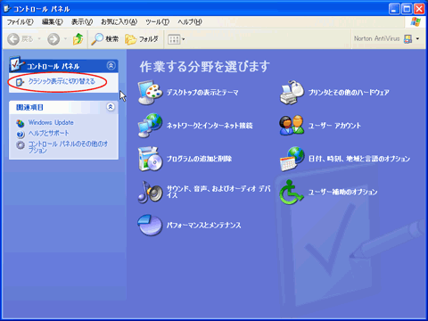Open the Printers and other hardware icon

[x=292, y=93]
